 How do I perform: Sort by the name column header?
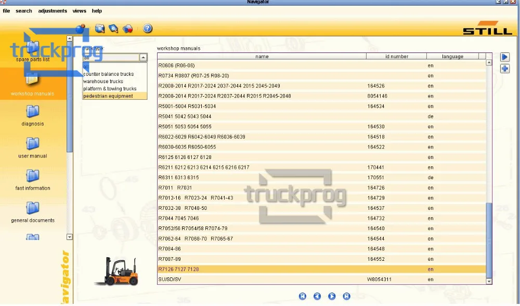[x=262, y=57]
